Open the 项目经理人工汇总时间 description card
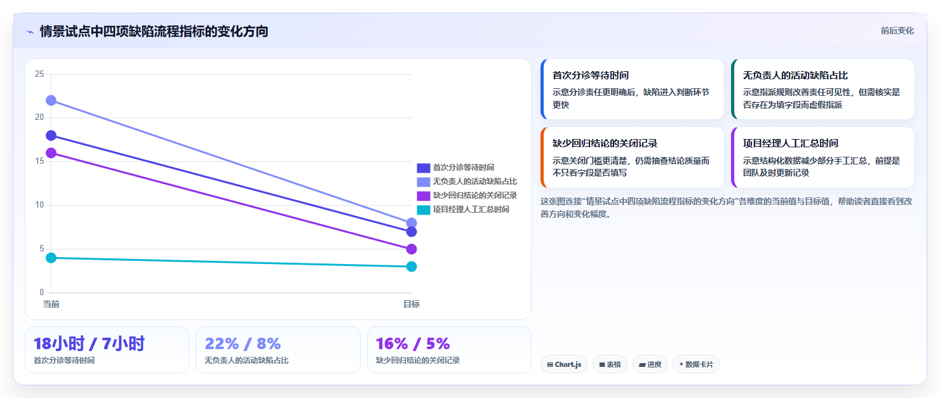 (x=822, y=157)
